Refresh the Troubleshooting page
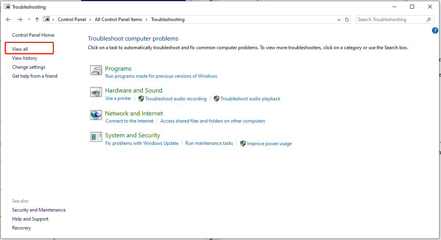 pos(347,20)
